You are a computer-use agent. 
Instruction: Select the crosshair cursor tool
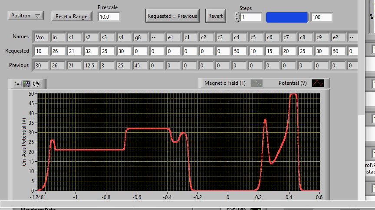[x=18, y=84]
